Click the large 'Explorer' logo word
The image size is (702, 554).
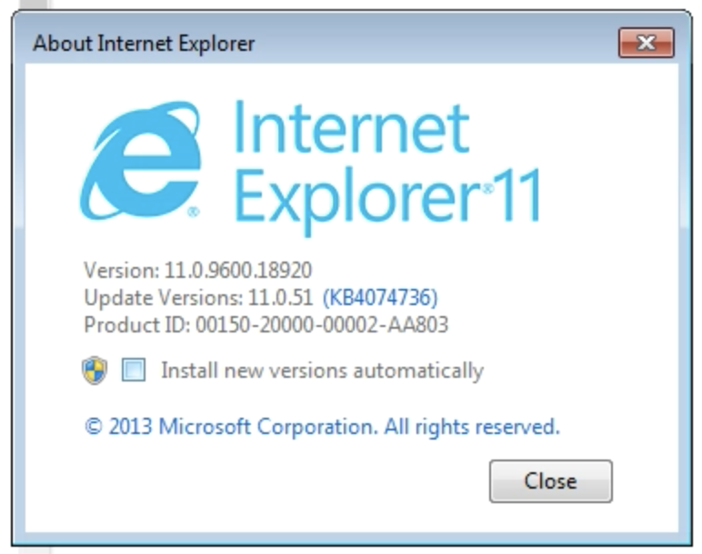(357, 202)
